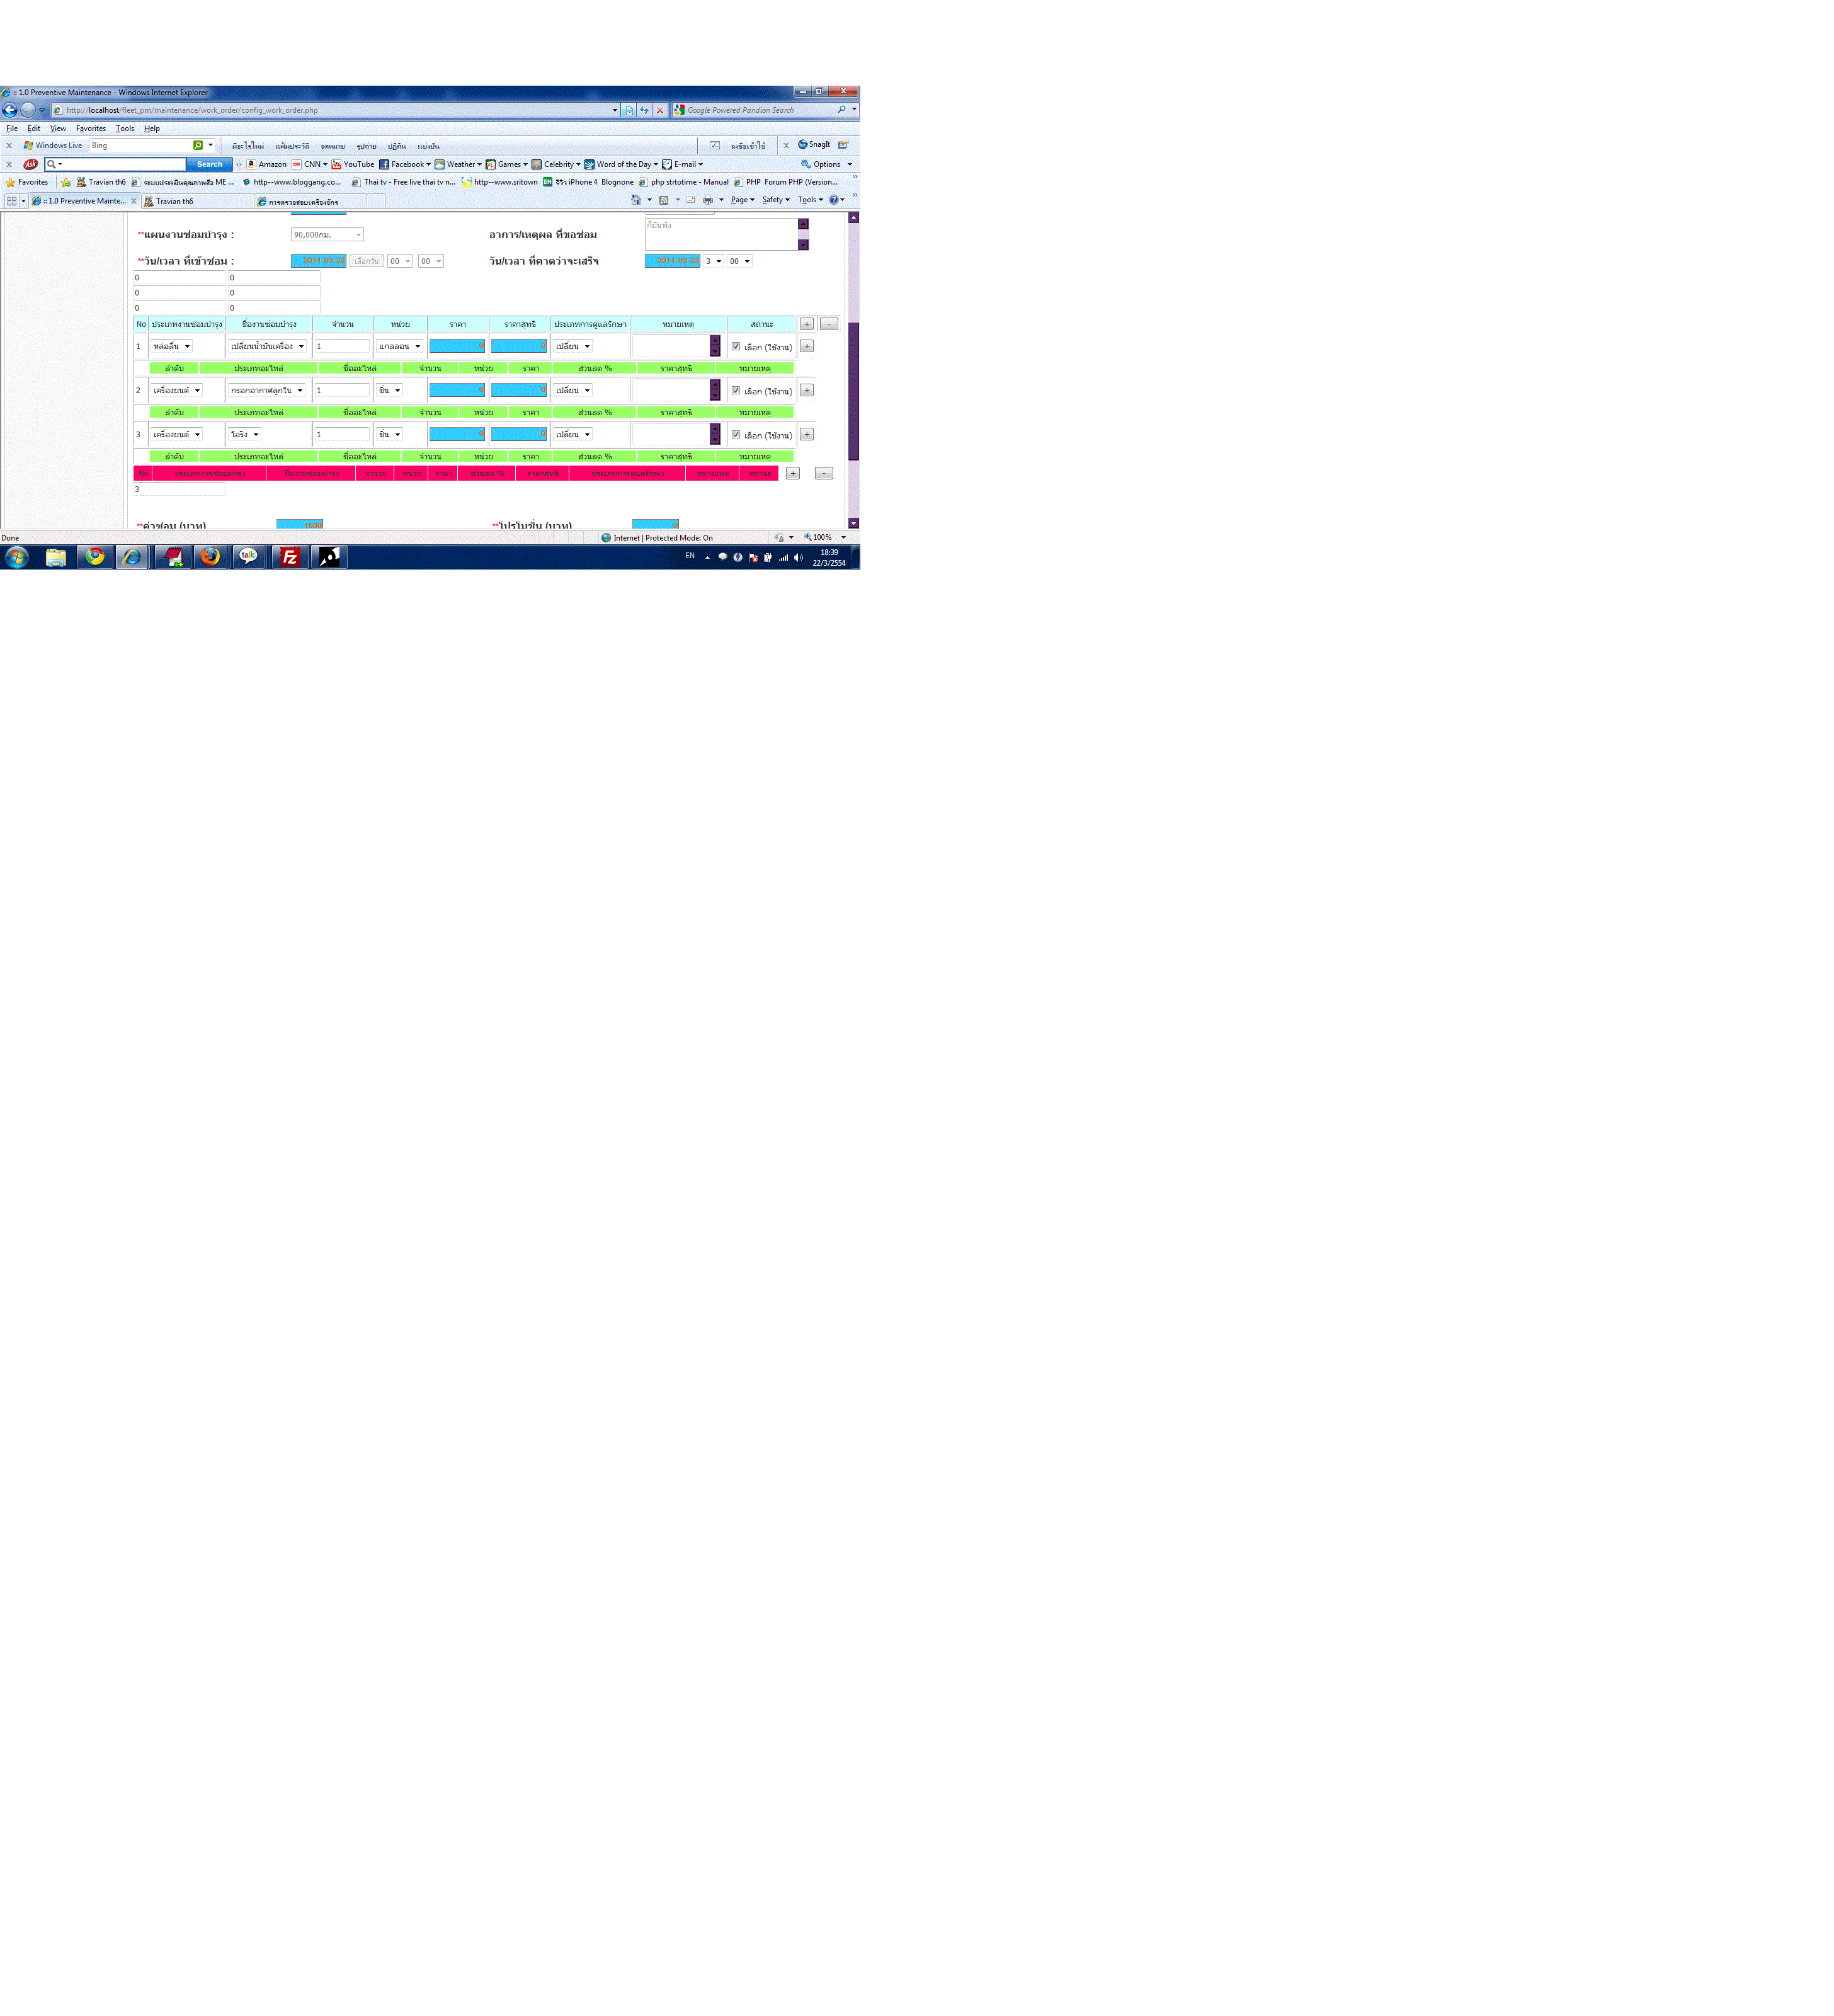Open Windows Explorer folder on taskbar
Screen dimensions: 1834x2016
point(56,557)
